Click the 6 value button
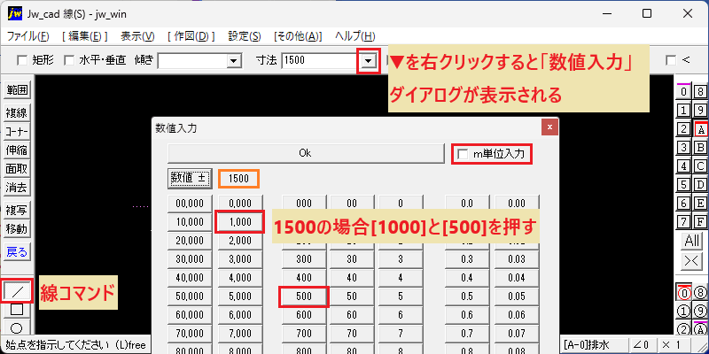Image resolution: width=709 pixels, height=354 pixels. (x=401, y=315)
